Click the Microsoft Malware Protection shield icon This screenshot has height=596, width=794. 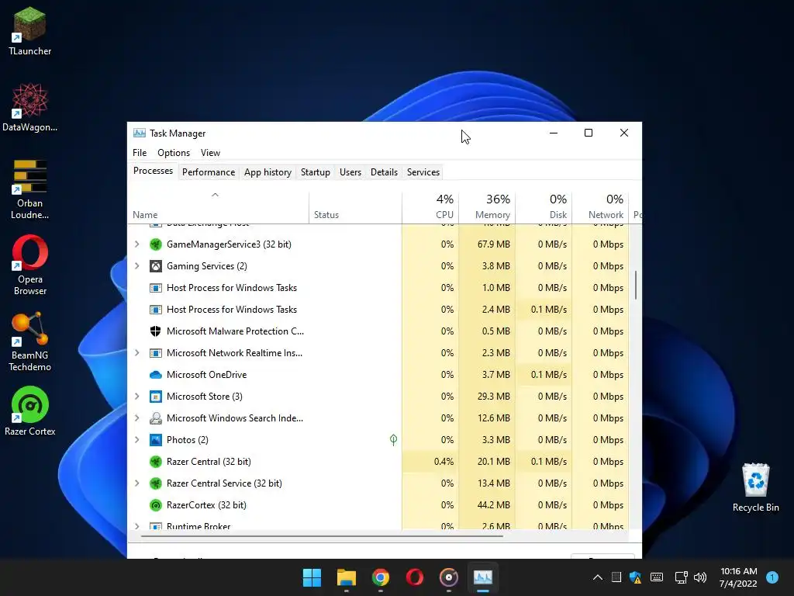point(155,331)
